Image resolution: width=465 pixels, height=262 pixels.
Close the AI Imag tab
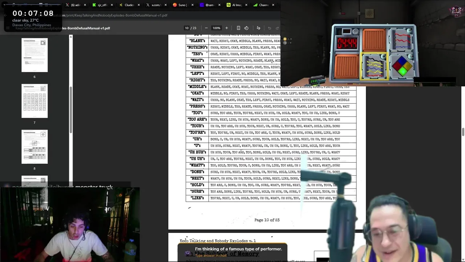246,5
